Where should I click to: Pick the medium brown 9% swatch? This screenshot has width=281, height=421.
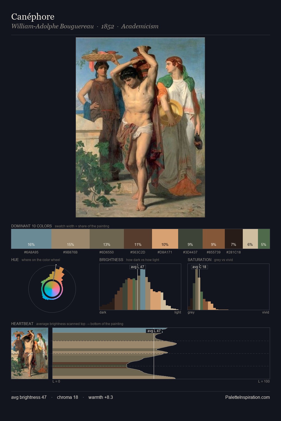click(214, 239)
